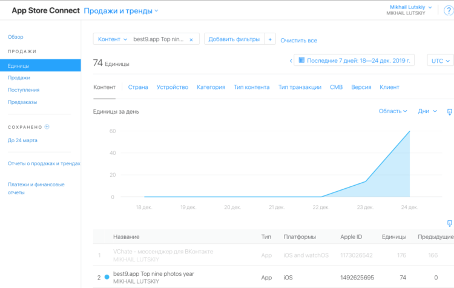Click the Очистить все link

tap(299, 41)
